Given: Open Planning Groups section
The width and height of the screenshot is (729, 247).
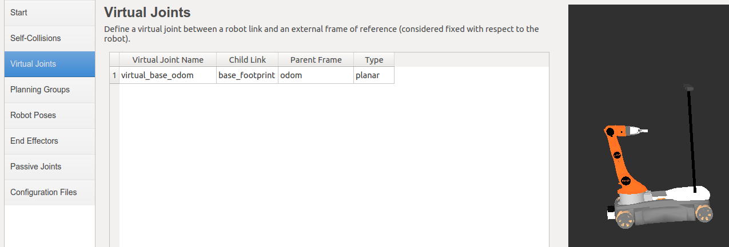Looking at the screenshot, I should pyautogui.click(x=50, y=90).
